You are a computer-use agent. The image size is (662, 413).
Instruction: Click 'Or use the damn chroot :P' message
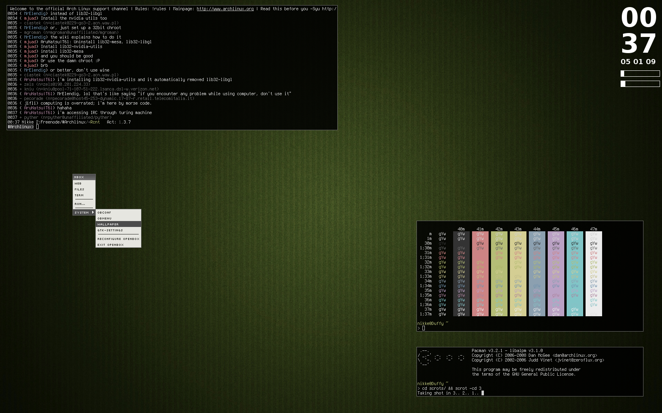pos(70,61)
